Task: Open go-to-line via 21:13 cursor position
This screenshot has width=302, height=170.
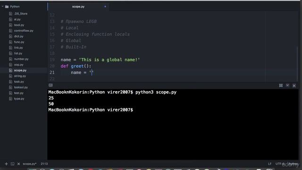Action: pos(44,164)
